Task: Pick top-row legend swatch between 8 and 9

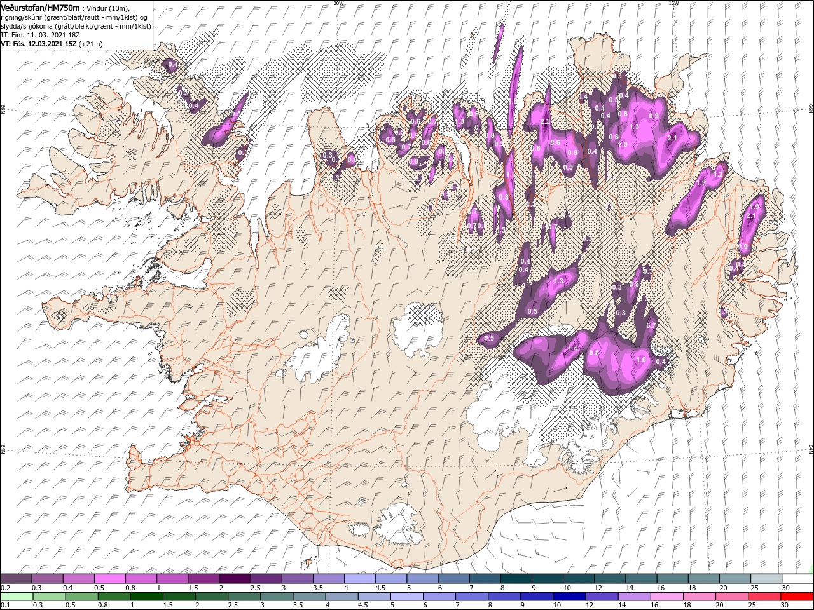Action: point(516,579)
